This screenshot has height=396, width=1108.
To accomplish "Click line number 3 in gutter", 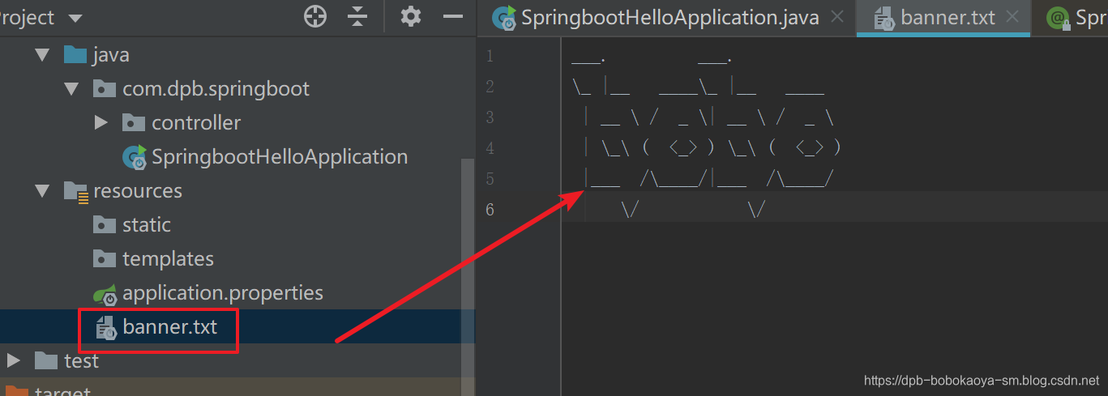I will [x=489, y=117].
